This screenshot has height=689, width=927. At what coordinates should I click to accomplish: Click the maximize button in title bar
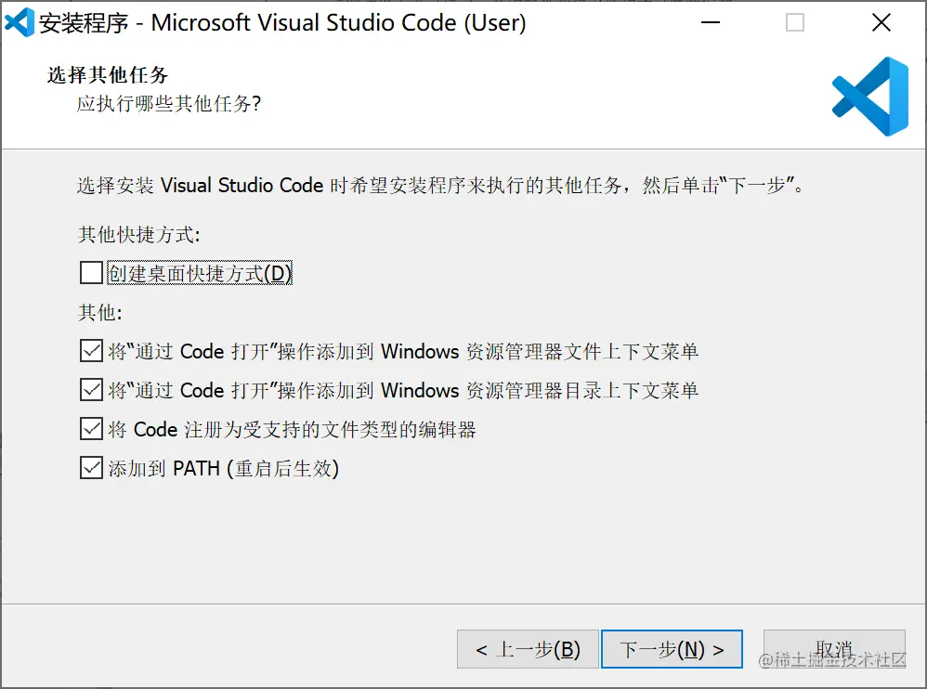(794, 22)
